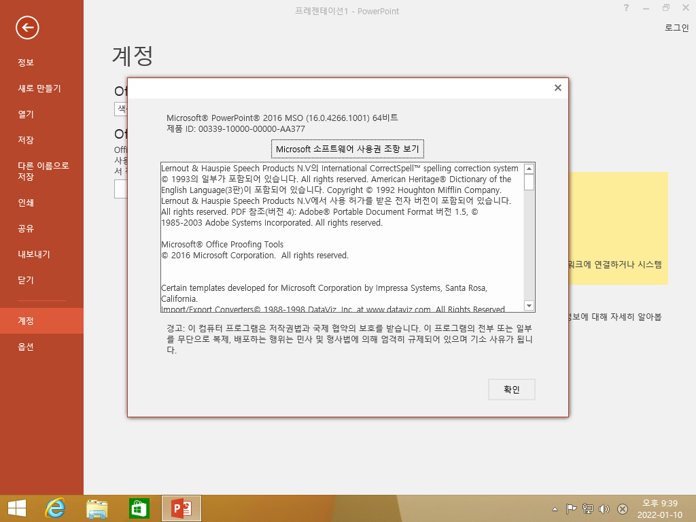Close the about dialog with the X
The image size is (696, 522).
coord(558,88)
